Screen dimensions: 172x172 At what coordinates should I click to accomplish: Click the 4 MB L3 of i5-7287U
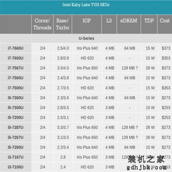pos(110,127)
